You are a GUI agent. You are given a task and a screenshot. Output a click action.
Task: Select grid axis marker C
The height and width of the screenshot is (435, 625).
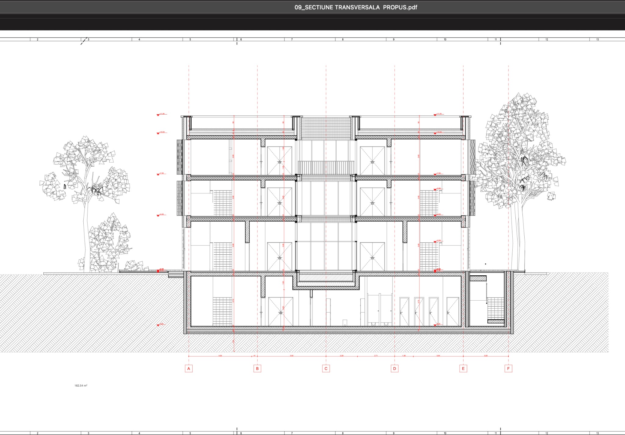point(326,369)
